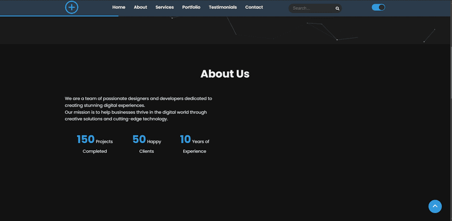Open the Home nav link
Screen dimensions: 452x221
pos(119,7)
